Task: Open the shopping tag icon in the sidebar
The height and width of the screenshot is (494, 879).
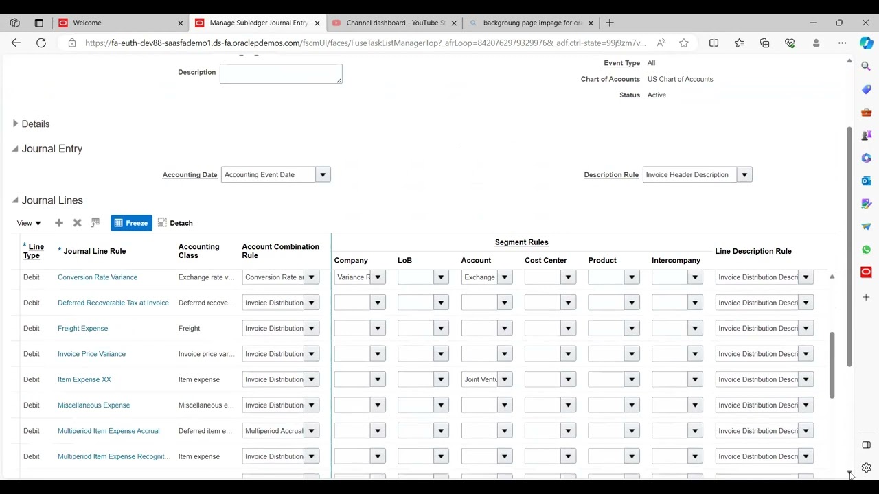Action: (867, 90)
